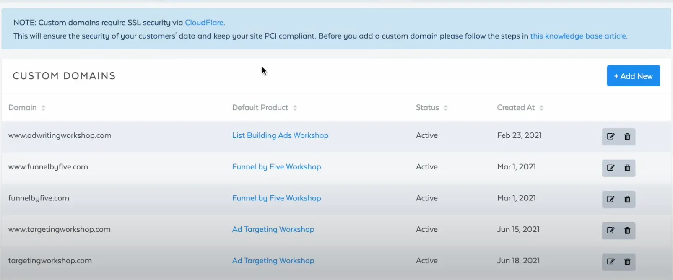This screenshot has width=673, height=280.
Task: Delete the funnelbyfive.com domain without www
Action: [627, 199]
